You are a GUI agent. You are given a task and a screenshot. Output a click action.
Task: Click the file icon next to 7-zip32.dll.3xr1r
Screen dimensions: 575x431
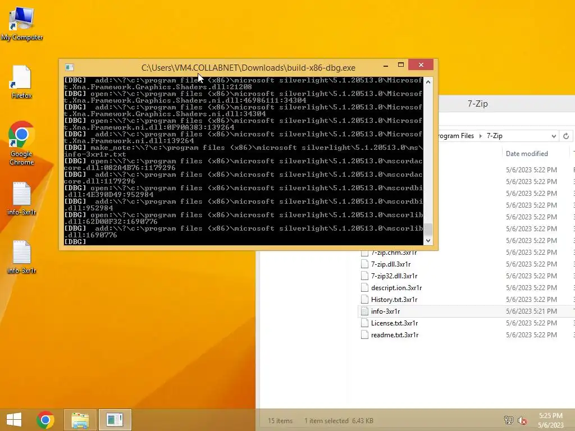tap(364, 276)
